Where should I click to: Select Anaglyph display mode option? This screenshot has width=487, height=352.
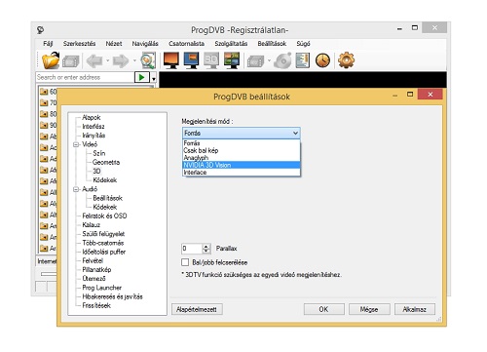point(242,158)
